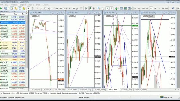Pick the trendline drawing tool
Viewport: 180px width, 101px height.
[41, 8]
